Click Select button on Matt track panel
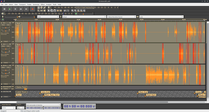 tap(6, 41)
